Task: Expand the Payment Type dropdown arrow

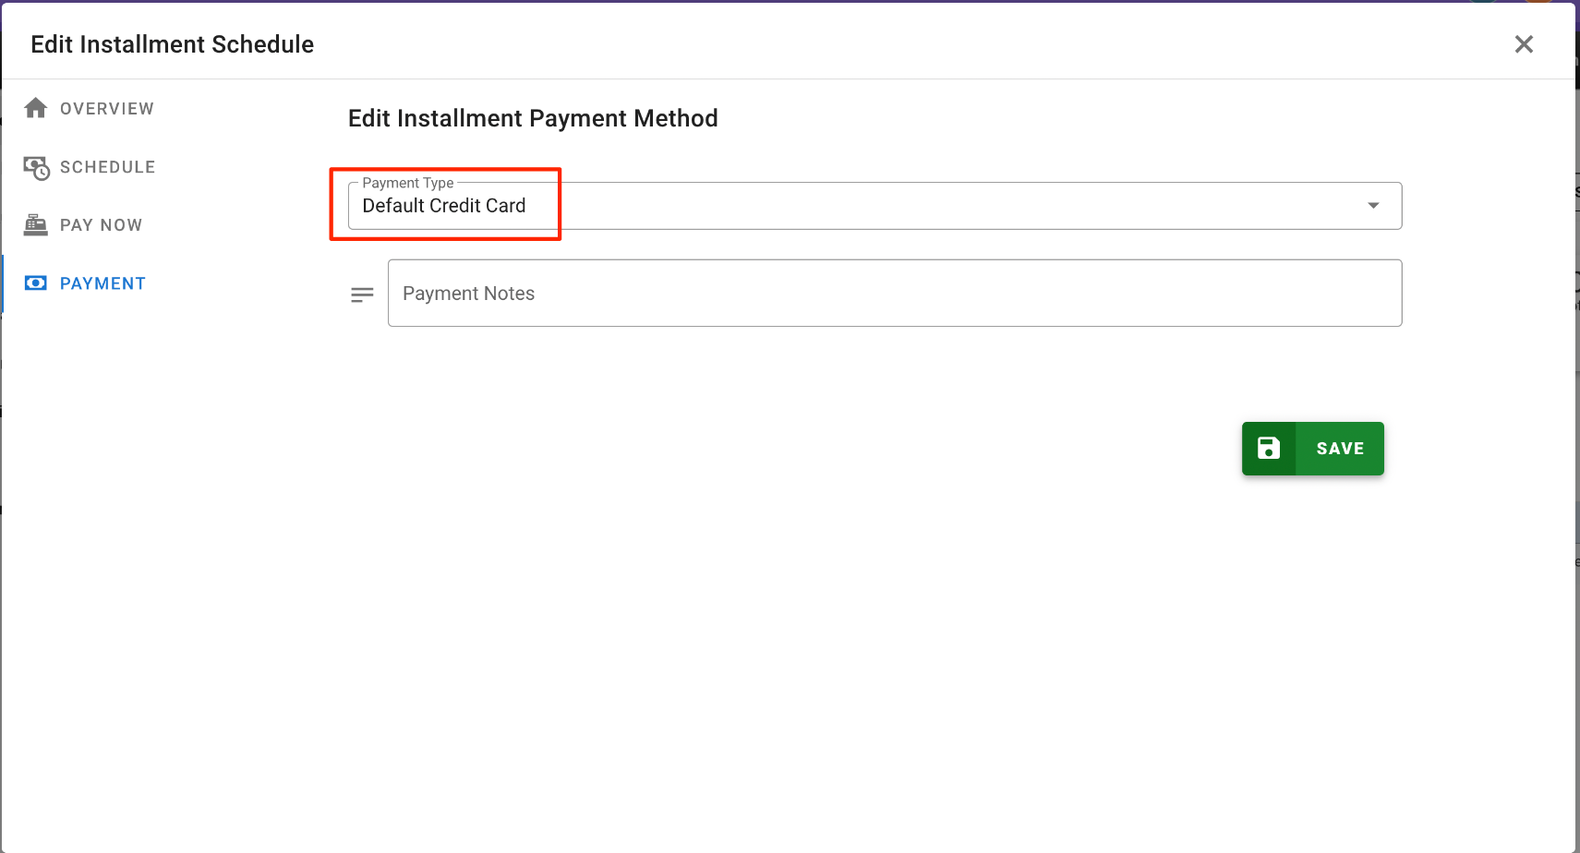Action: point(1373,206)
